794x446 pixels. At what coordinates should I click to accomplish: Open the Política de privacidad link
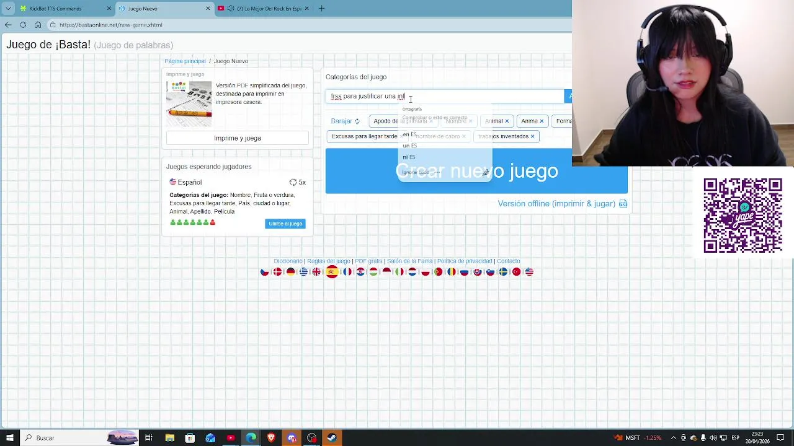point(465,261)
